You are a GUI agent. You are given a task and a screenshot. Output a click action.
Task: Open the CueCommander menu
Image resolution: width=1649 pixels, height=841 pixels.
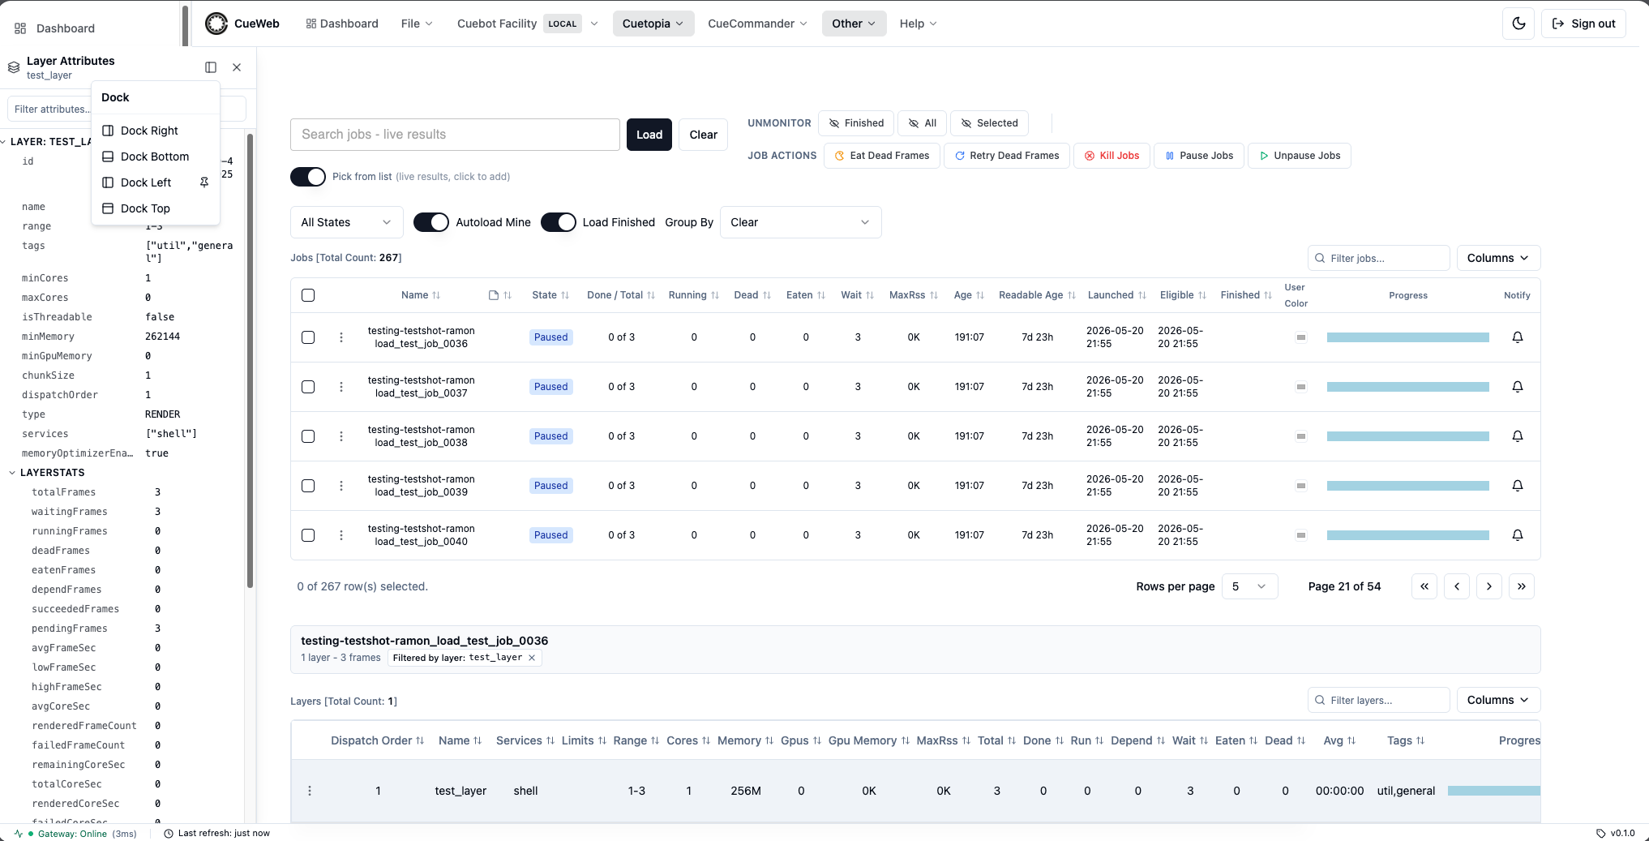click(x=757, y=24)
